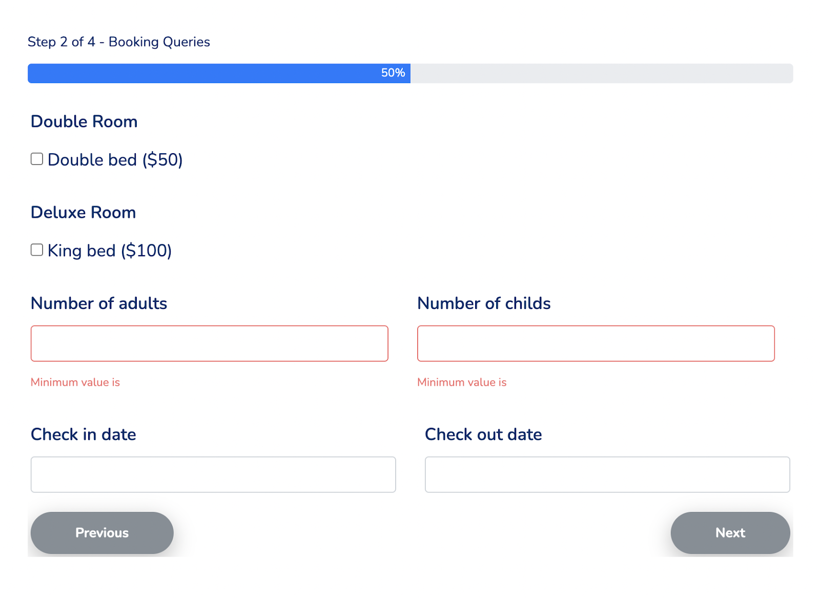The image size is (820, 598).
Task: Click the King bed ($100) label text
Action: (109, 251)
